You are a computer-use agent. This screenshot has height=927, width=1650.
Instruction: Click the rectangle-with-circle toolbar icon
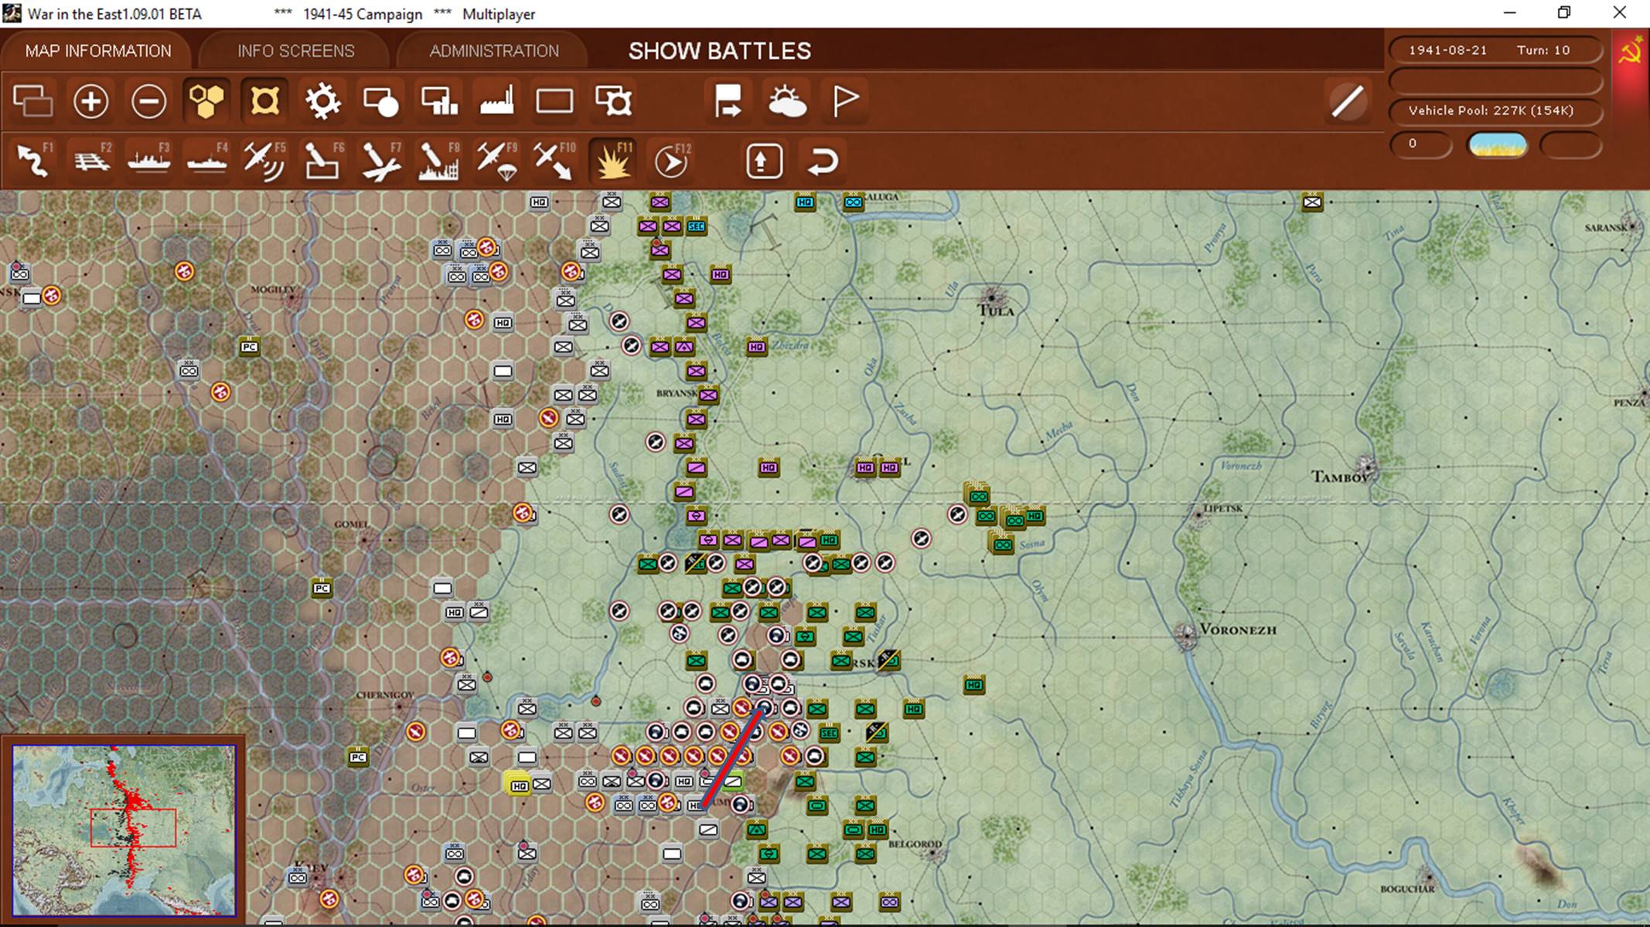[380, 101]
